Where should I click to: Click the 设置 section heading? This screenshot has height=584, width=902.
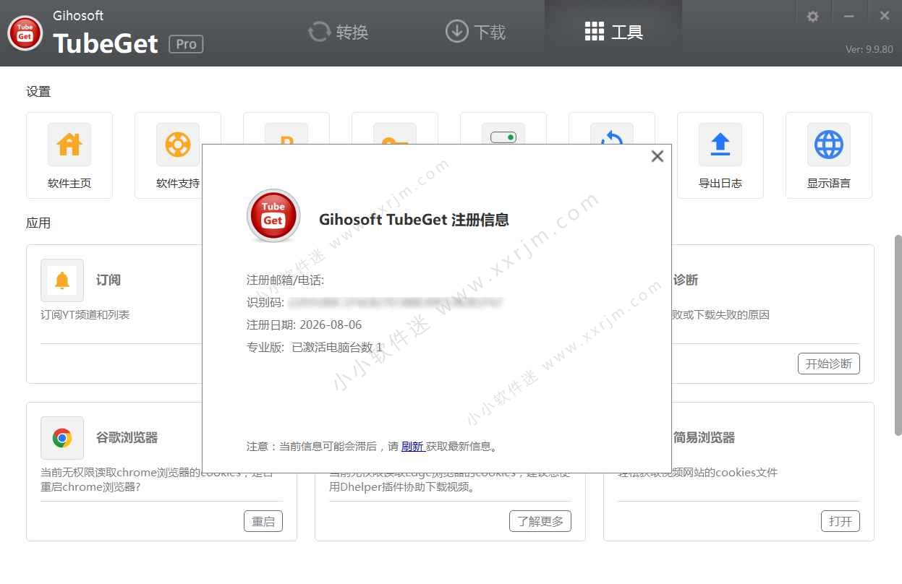38,92
